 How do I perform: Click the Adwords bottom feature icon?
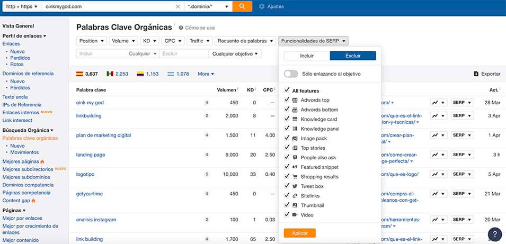point(295,110)
